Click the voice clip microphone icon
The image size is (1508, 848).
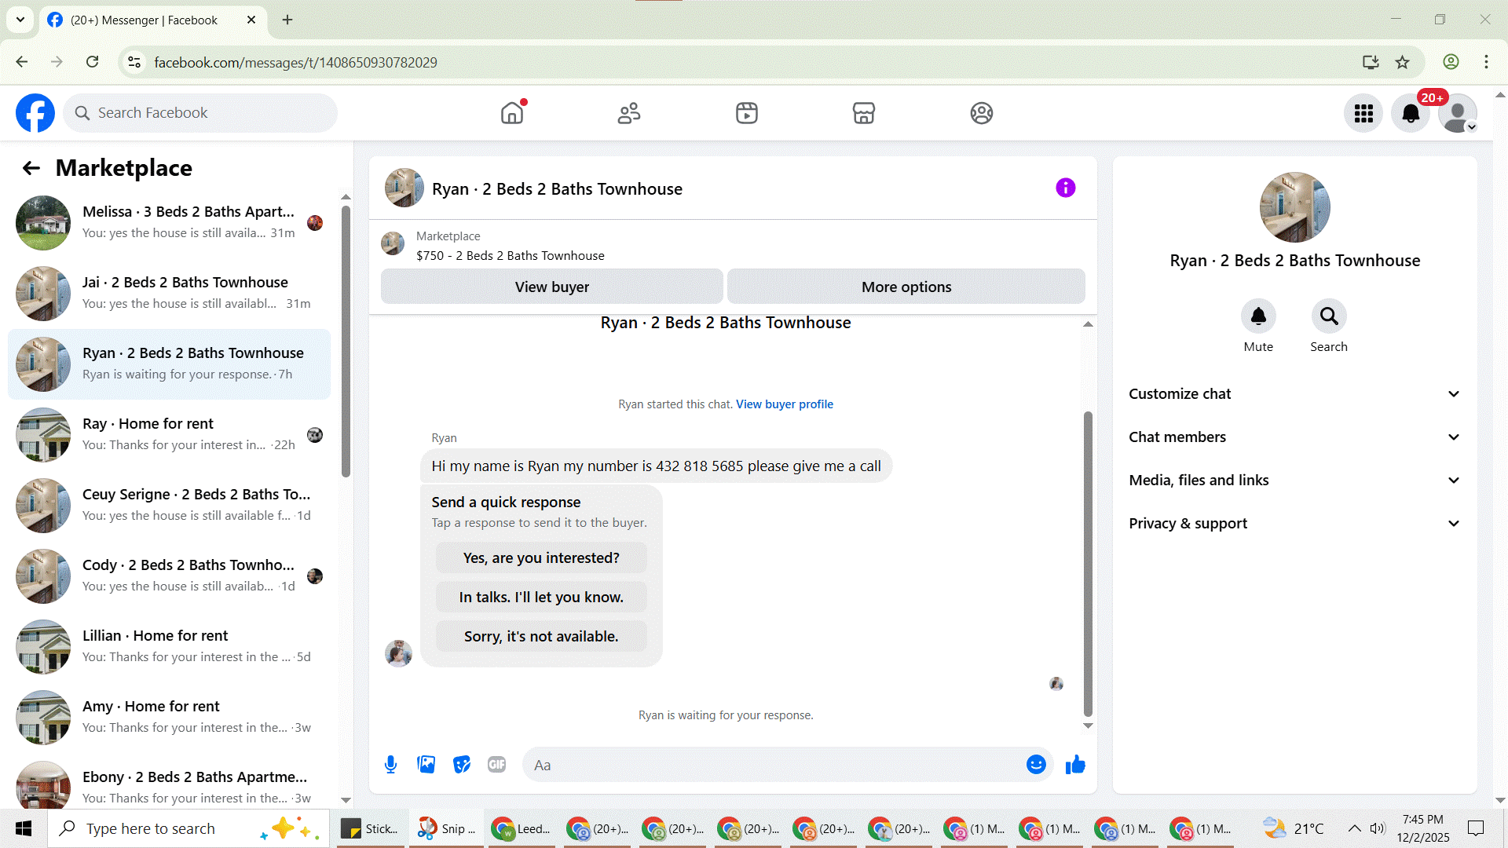[390, 765]
